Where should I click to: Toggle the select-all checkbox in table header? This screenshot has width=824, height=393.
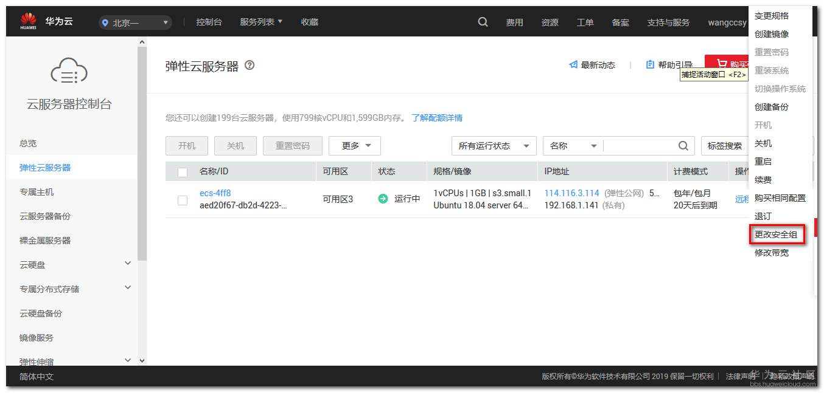183,172
